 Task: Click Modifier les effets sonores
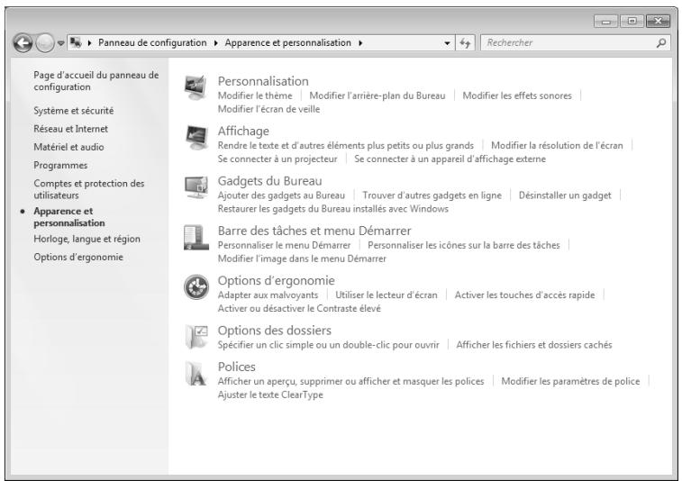(x=517, y=95)
